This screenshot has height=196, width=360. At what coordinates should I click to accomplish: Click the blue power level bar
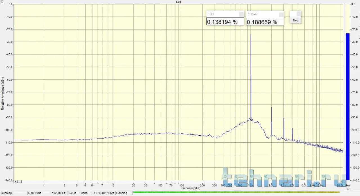(348, 107)
